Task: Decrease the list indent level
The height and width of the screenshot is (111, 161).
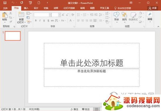Action: click(x=92, y=15)
